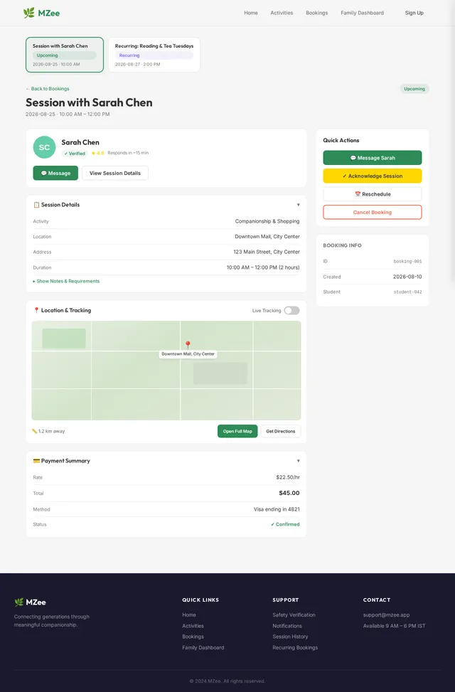
Task: Click the SC avatar for Sarah Chen
Action: (x=44, y=147)
